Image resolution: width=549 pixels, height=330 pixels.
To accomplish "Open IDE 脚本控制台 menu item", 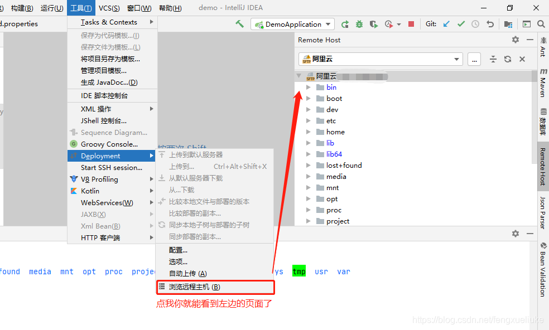I will 112,95.
